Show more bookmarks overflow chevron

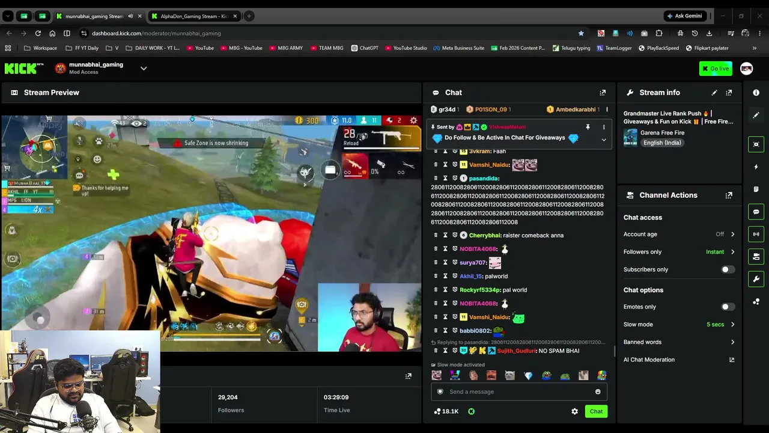coord(754,48)
